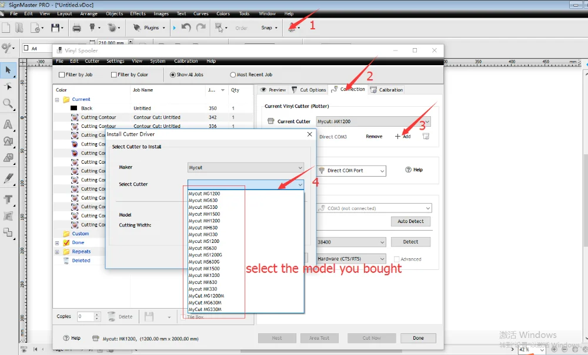Click Add to install a cutter
The image size is (588, 355).
click(x=403, y=136)
